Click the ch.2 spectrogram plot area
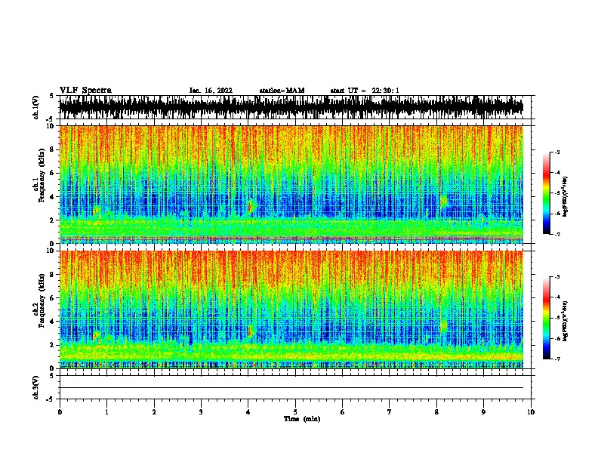Viewport: 598px width, 462px height. [291, 310]
